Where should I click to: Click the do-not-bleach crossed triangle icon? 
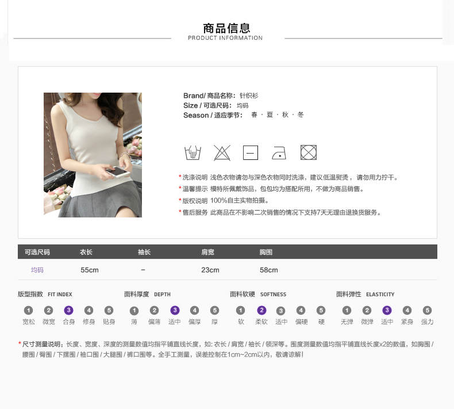[222, 153]
